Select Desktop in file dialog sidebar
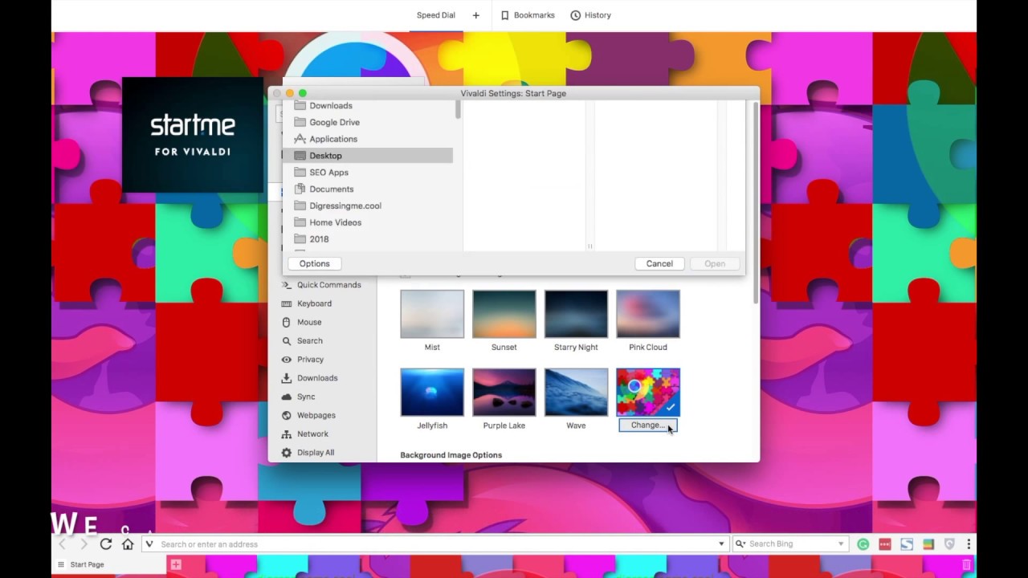 click(367, 156)
